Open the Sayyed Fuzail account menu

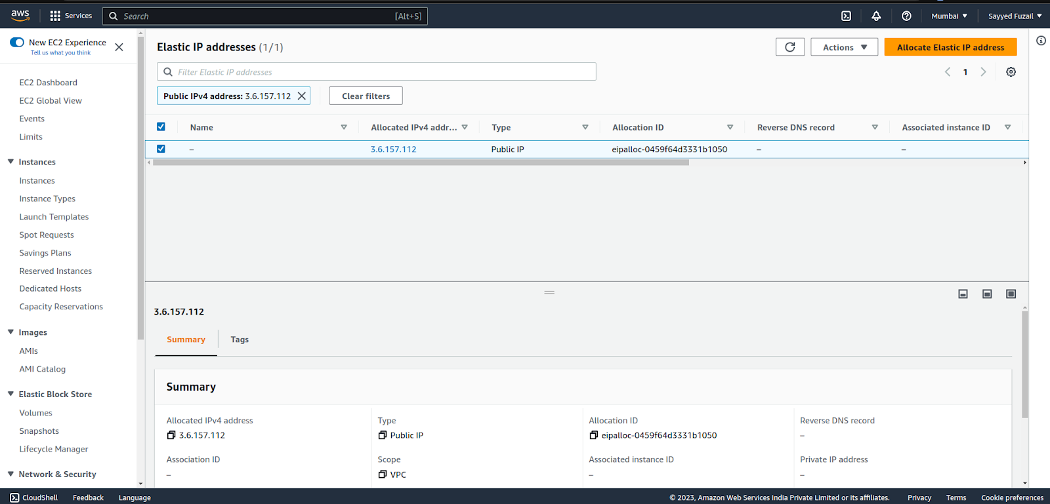tap(1015, 16)
